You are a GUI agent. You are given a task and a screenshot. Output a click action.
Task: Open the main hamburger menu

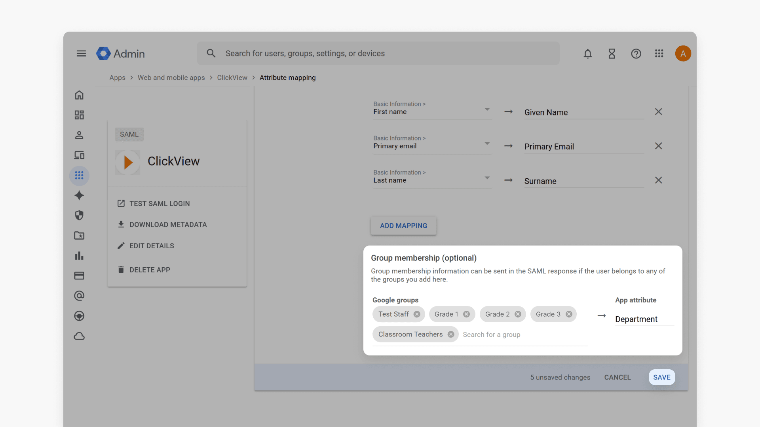[81, 53]
